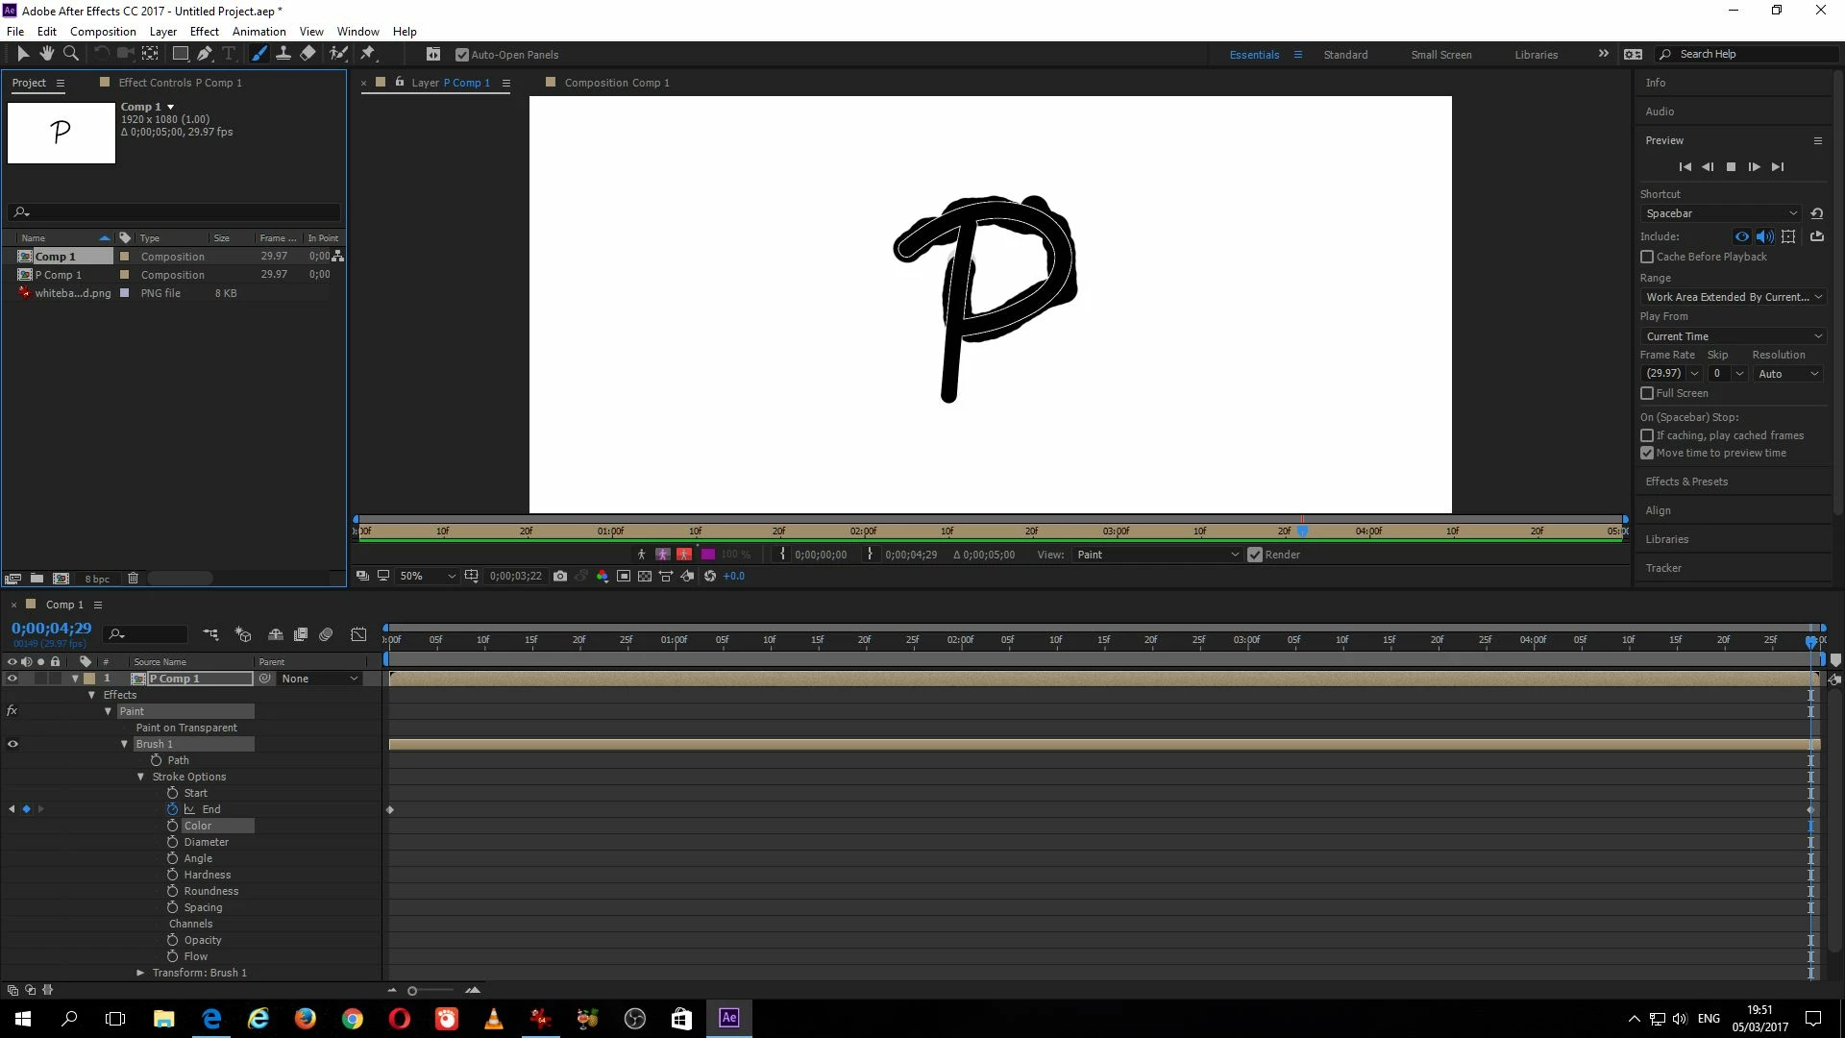Viewport: 1845px width, 1038px height.
Task: Select the Zoom tool in toolbar
Action: point(70,54)
